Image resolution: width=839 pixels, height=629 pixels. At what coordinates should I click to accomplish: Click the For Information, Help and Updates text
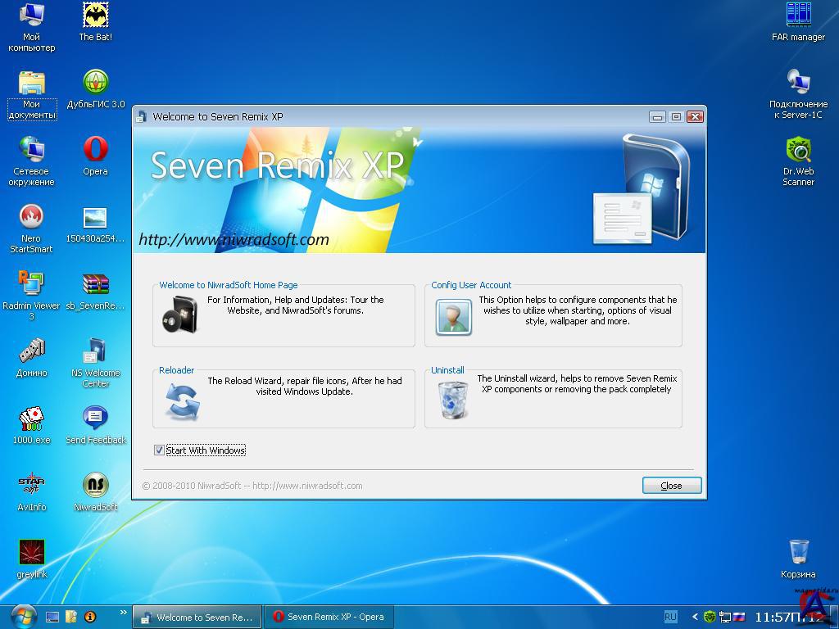coord(295,305)
